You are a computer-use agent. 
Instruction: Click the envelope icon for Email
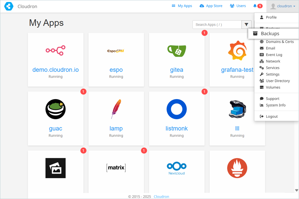click(x=262, y=48)
